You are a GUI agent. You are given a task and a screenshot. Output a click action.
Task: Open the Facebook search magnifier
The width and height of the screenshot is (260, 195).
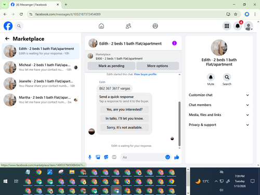tap(19, 26)
